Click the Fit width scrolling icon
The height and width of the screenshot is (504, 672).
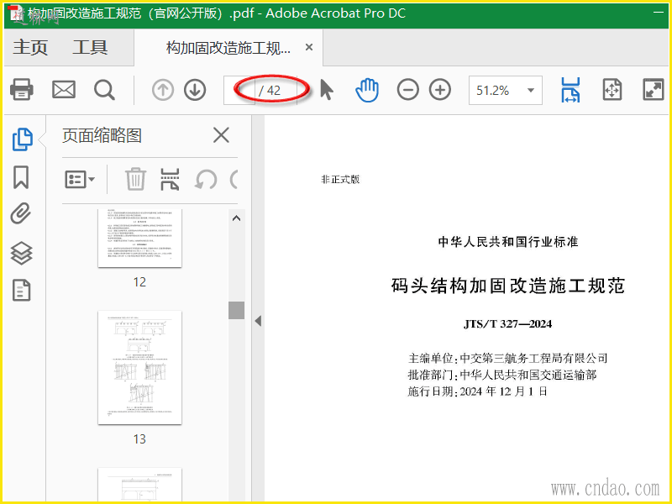coord(570,90)
